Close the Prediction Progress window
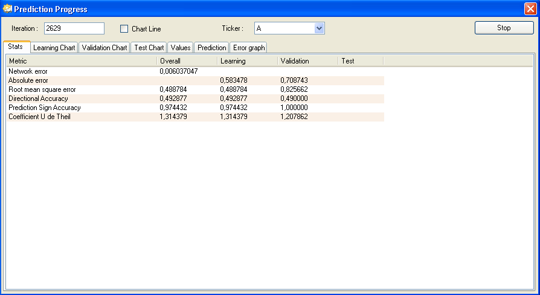The image size is (540, 295). coord(530,9)
